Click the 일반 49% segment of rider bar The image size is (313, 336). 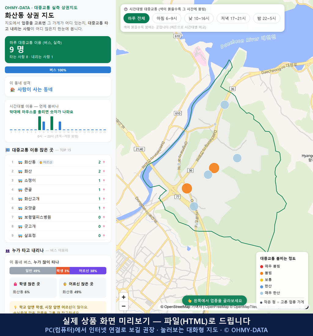(33, 271)
